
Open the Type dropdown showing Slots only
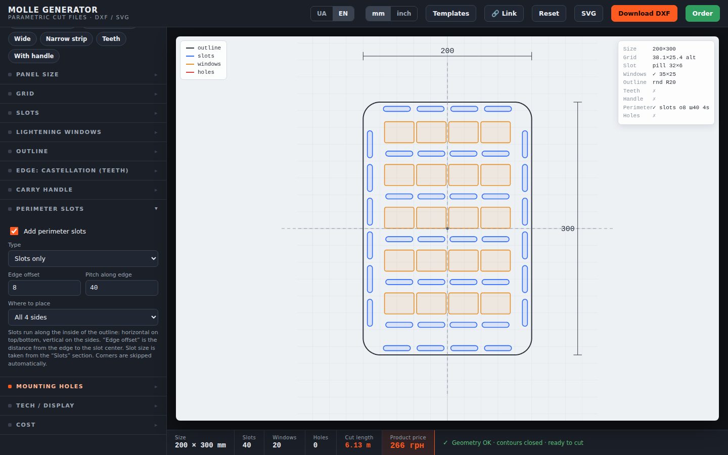tap(83, 258)
